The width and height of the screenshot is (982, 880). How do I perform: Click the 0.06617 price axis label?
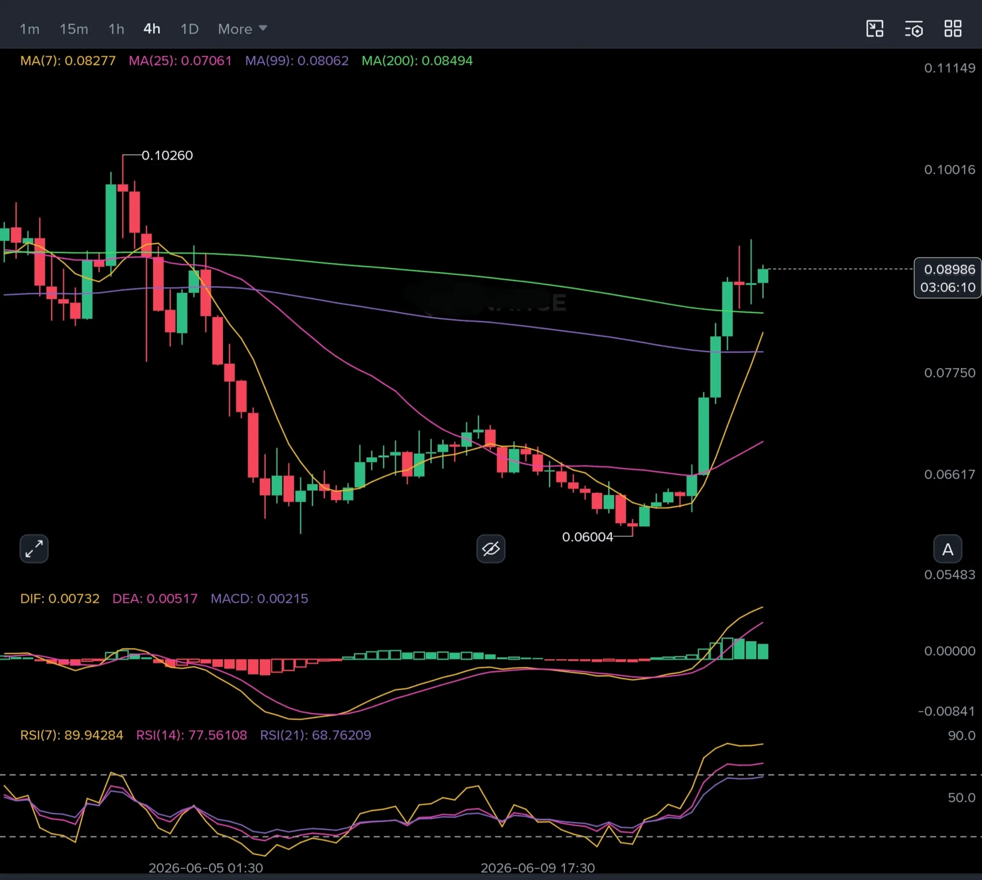[x=950, y=474]
